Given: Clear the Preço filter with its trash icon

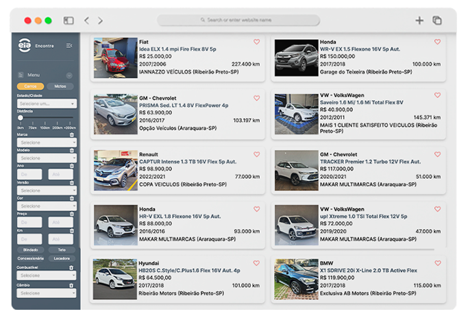Looking at the screenshot, I should (x=72, y=214).
